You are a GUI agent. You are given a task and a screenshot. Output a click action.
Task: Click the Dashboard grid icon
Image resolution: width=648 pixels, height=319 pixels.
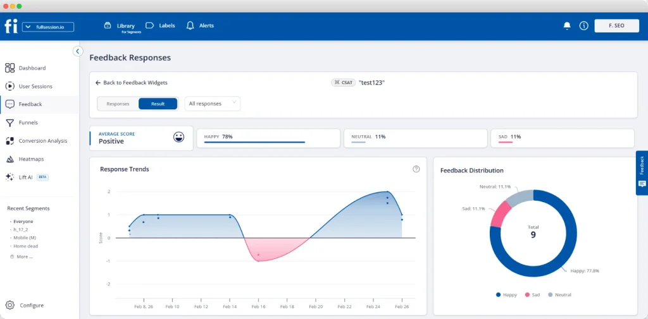tap(10, 68)
